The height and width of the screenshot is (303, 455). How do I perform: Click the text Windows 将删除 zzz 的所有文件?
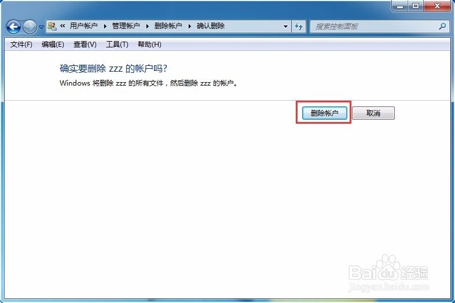click(112, 83)
